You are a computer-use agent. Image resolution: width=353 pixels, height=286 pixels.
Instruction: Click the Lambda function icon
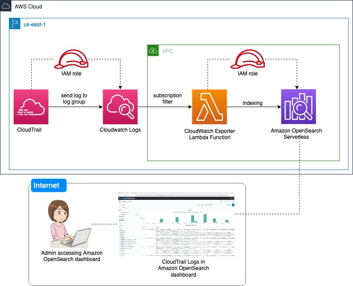[209, 107]
